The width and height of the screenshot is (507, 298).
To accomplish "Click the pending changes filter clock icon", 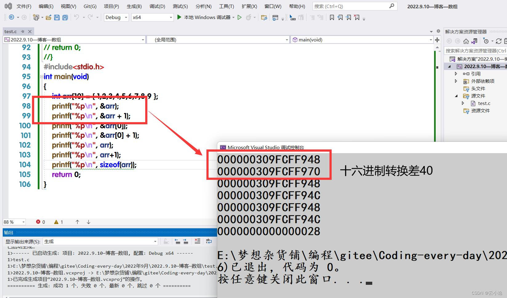I will [x=486, y=41].
